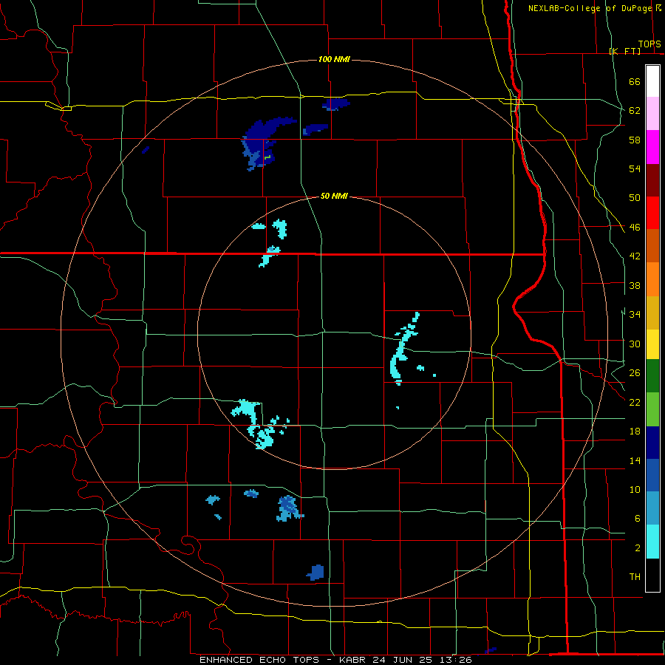Click the '26' legend value

pos(635,373)
